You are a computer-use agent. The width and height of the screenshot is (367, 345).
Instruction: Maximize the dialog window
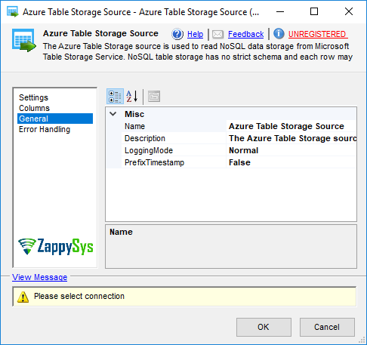click(314, 11)
